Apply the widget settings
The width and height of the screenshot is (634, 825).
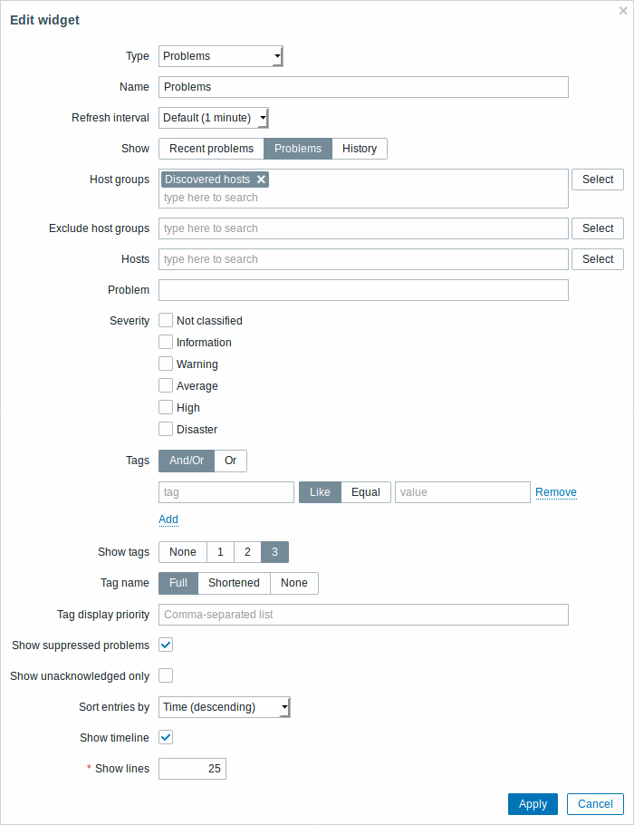tap(533, 804)
